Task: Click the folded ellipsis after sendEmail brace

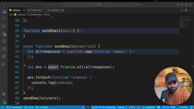Action: 81,31
